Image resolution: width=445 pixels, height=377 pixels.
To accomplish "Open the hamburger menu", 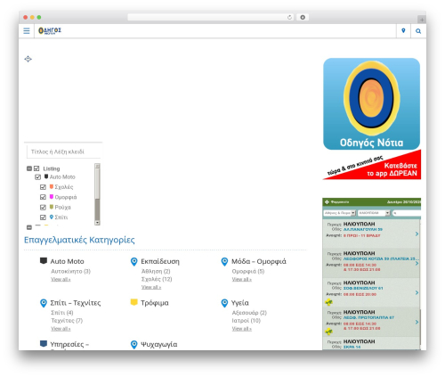I will click(x=27, y=31).
